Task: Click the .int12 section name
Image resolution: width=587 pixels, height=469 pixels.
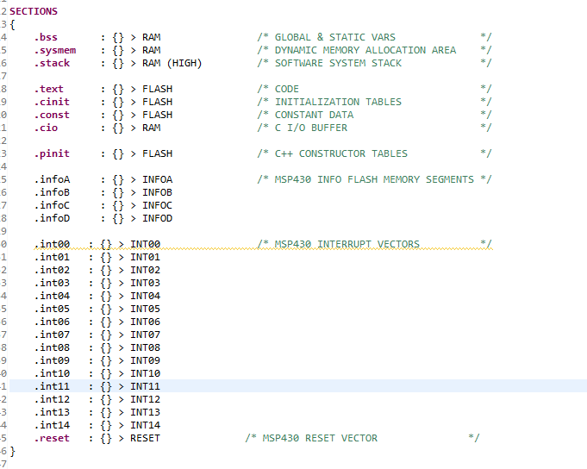Action: click(52, 400)
